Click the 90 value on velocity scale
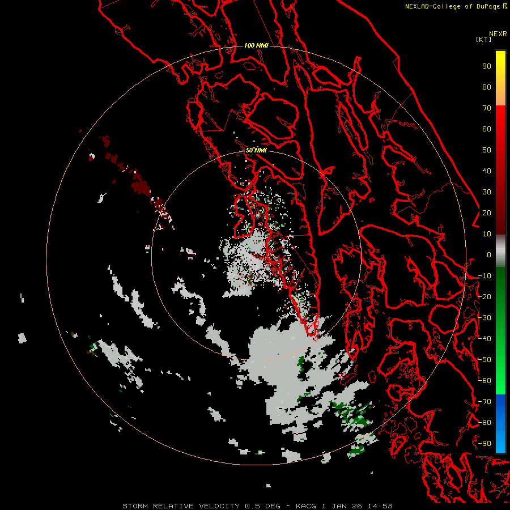The width and height of the screenshot is (510, 510). 487,66
